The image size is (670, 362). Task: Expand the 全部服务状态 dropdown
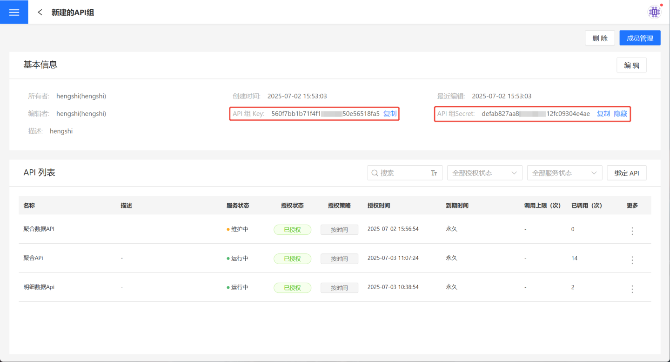(x=564, y=173)
